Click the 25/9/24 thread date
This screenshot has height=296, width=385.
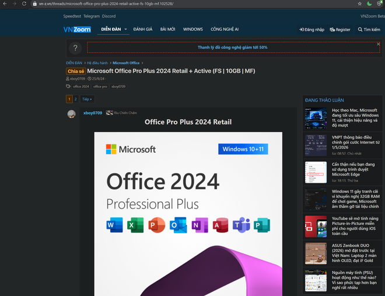pyautogui.click(x=98, y=79)
